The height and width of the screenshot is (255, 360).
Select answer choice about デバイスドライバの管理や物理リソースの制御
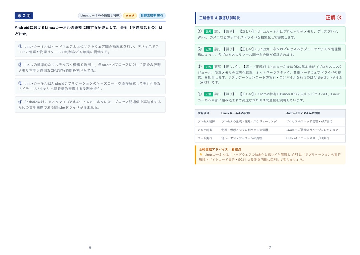[90, 49]
